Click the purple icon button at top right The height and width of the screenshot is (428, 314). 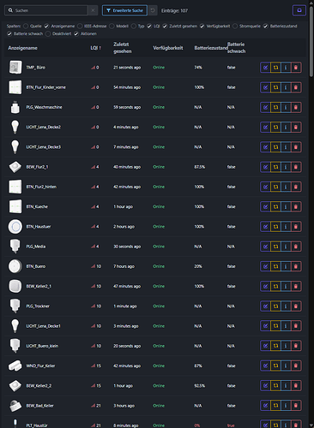click(x=299, y=10)
